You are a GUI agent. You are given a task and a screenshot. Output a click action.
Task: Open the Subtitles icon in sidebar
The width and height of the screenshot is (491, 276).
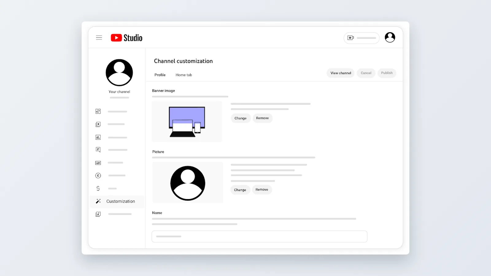click(98, 163)
